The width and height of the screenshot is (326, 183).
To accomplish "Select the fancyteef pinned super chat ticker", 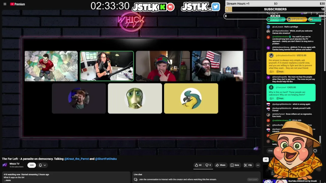I will [x=276, y=19].
